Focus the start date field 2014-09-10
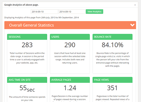 [x=44, y=12]
